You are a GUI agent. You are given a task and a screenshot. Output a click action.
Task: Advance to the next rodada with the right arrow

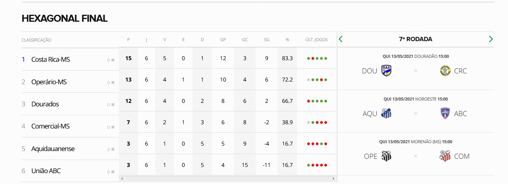point(490,39)
